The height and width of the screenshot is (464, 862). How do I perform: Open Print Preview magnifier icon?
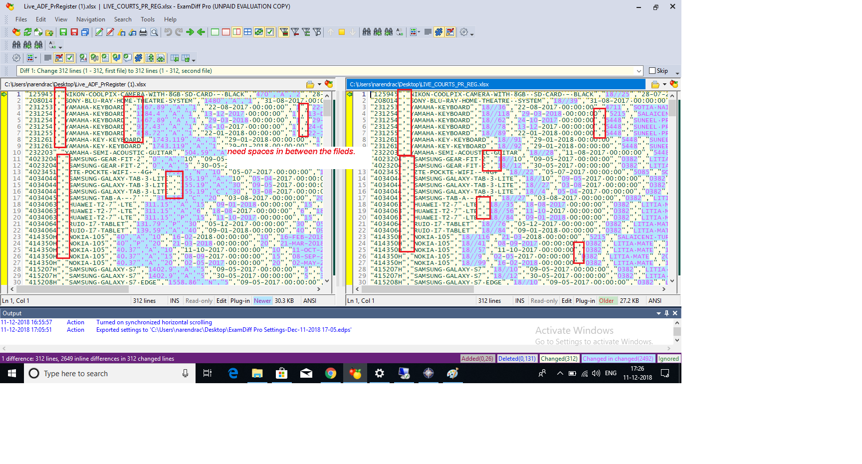[154, 32]
